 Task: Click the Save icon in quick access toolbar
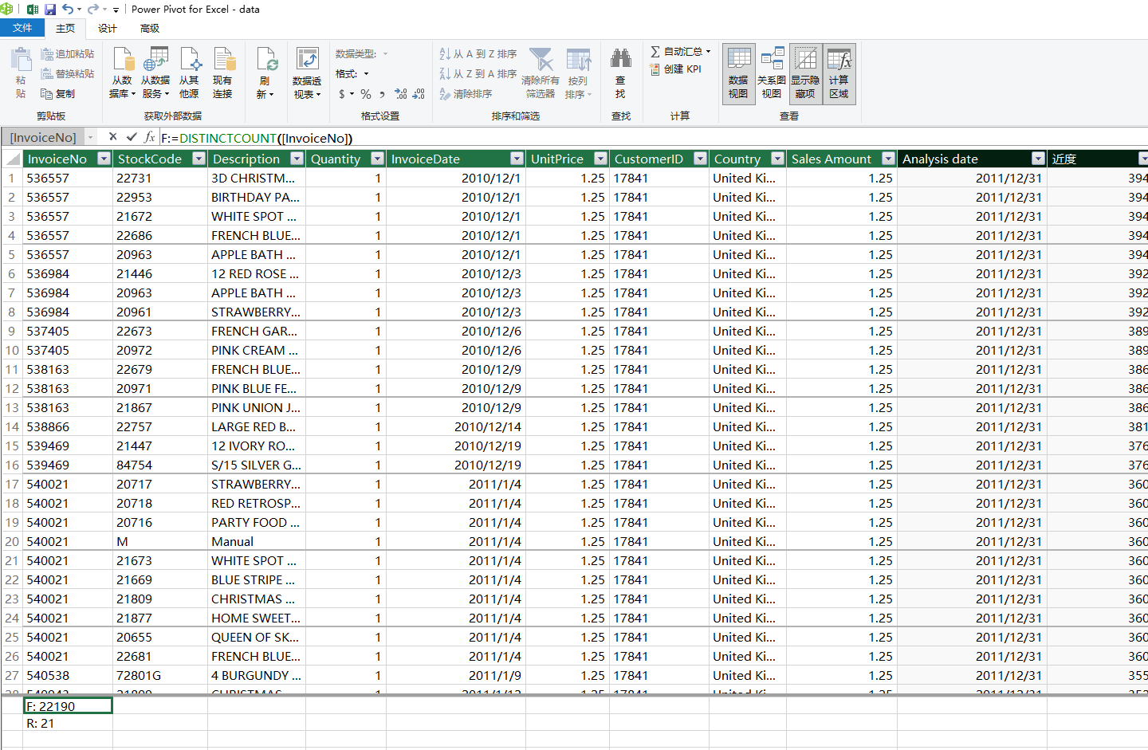(x=50, y=9)
